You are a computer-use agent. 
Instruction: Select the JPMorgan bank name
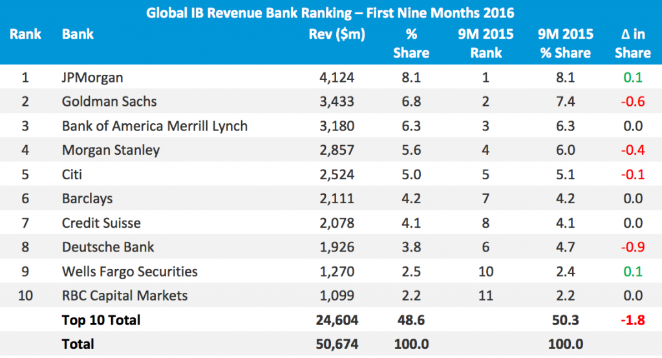92,78
